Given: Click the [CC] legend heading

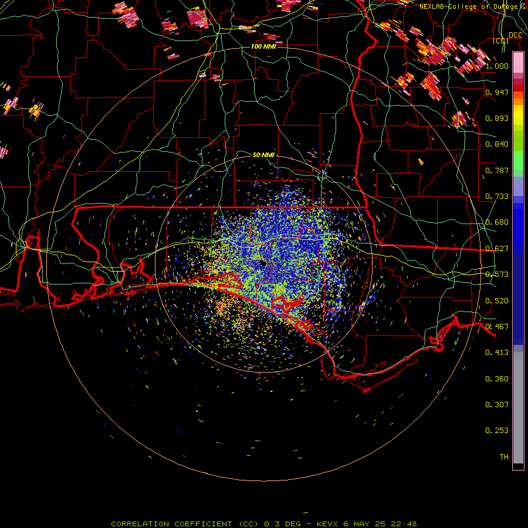Looking at the screenshot, I should tap(501, 41).
